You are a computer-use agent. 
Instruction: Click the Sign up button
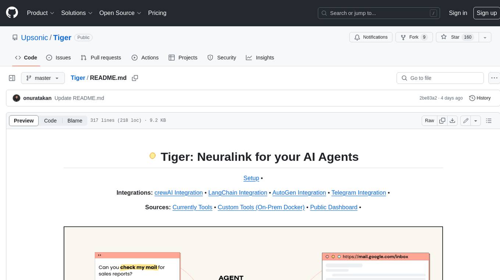486,13
